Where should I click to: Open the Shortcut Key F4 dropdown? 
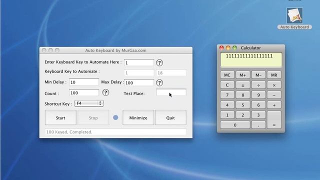click(89, 103)
